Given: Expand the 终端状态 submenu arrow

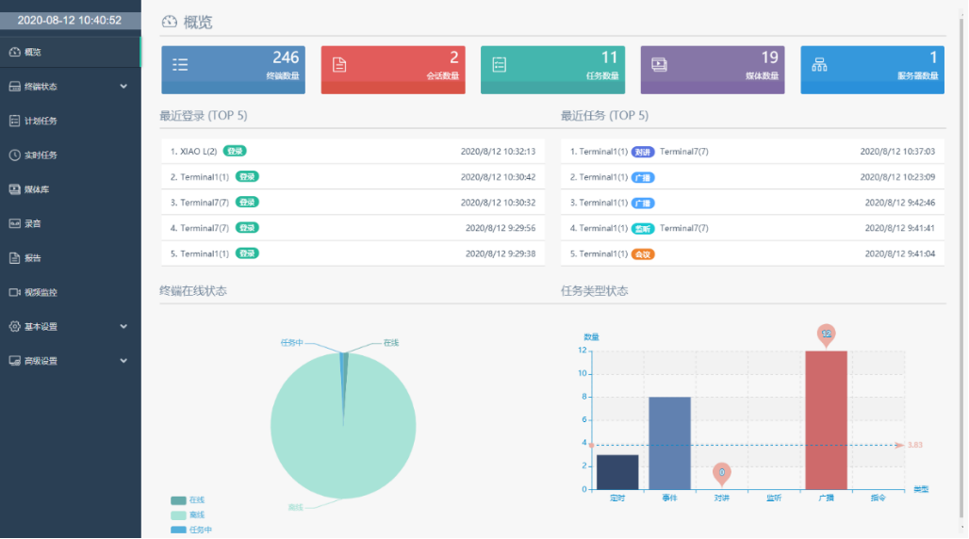Looking at the screenshot, I should coord(123,87).
